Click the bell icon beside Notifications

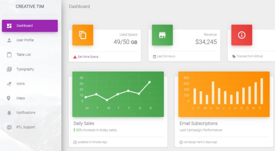coord(9,113)
